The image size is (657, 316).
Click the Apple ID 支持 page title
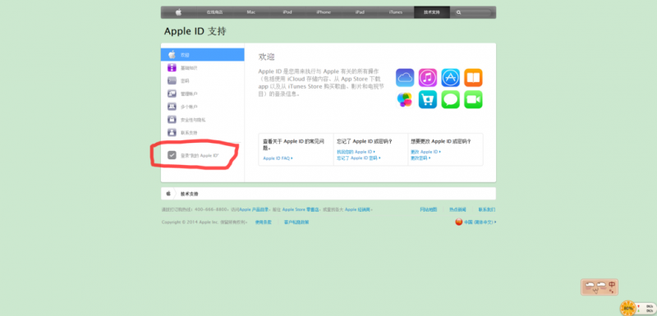pyautogui.click(x=195, y=31)
